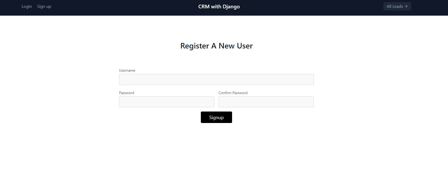Select the Login navigation item
448x191 pixels.
[27, 6]
